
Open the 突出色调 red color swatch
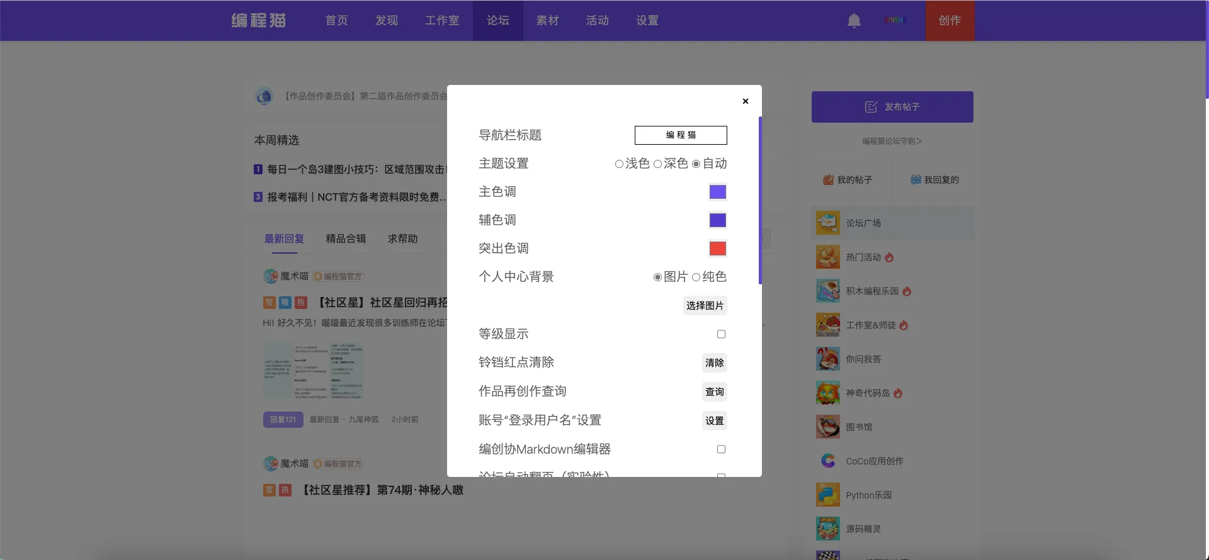[717, 249]
